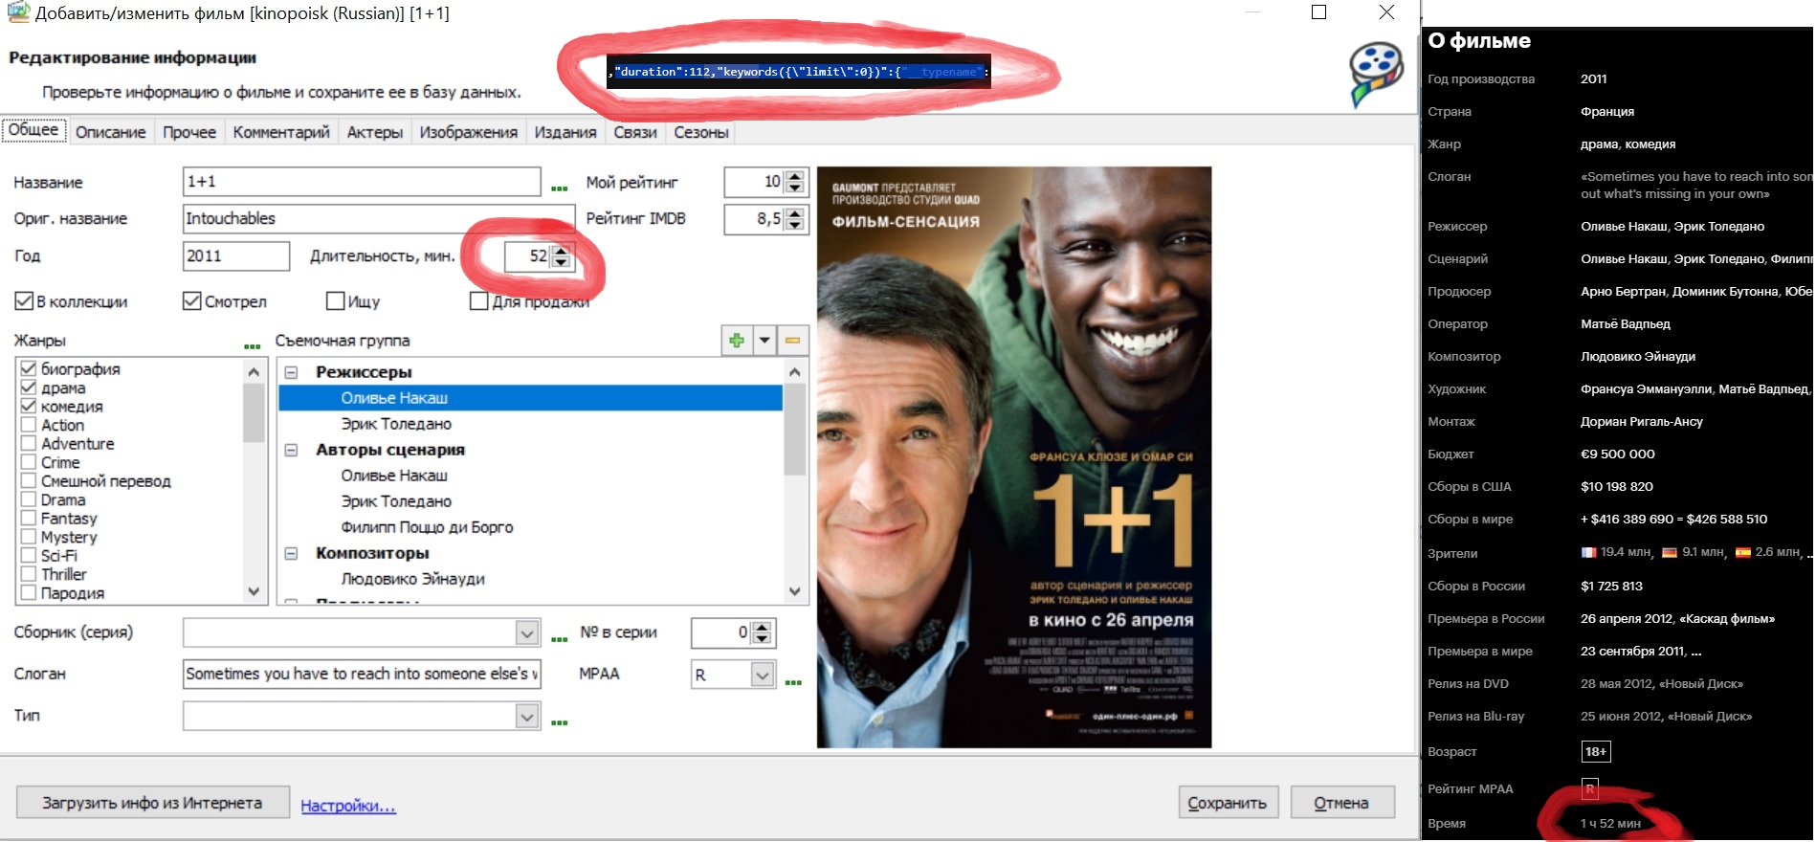1816x842 pixels.
Task: Switch to the Описание tab
Action: point(111,132)
